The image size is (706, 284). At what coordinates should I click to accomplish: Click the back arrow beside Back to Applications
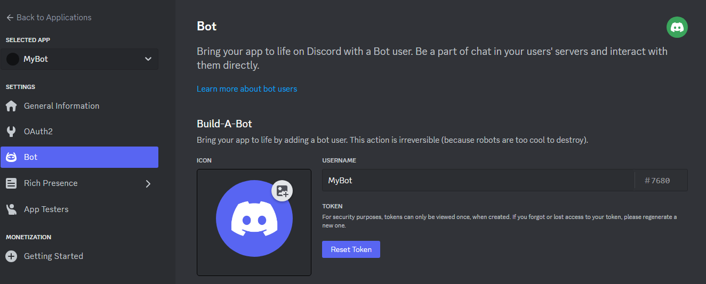click(x=10, y=18)
